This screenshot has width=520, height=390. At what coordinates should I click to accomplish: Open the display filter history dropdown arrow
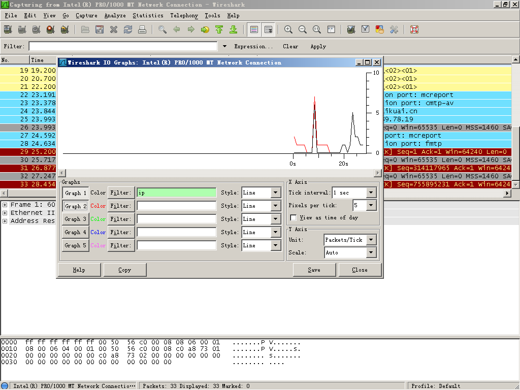click(224, 46)
